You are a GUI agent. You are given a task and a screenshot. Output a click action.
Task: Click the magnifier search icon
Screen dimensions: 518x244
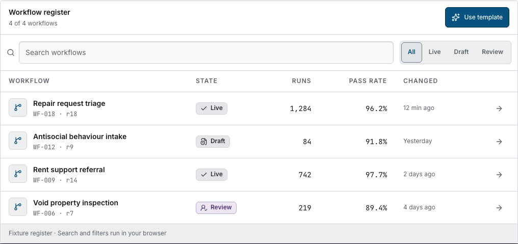(11, 52)
